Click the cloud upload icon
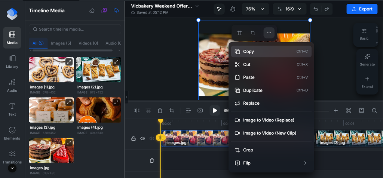This screenshot has height=178, width=383. pyautogui.click(x=116, y=10)
